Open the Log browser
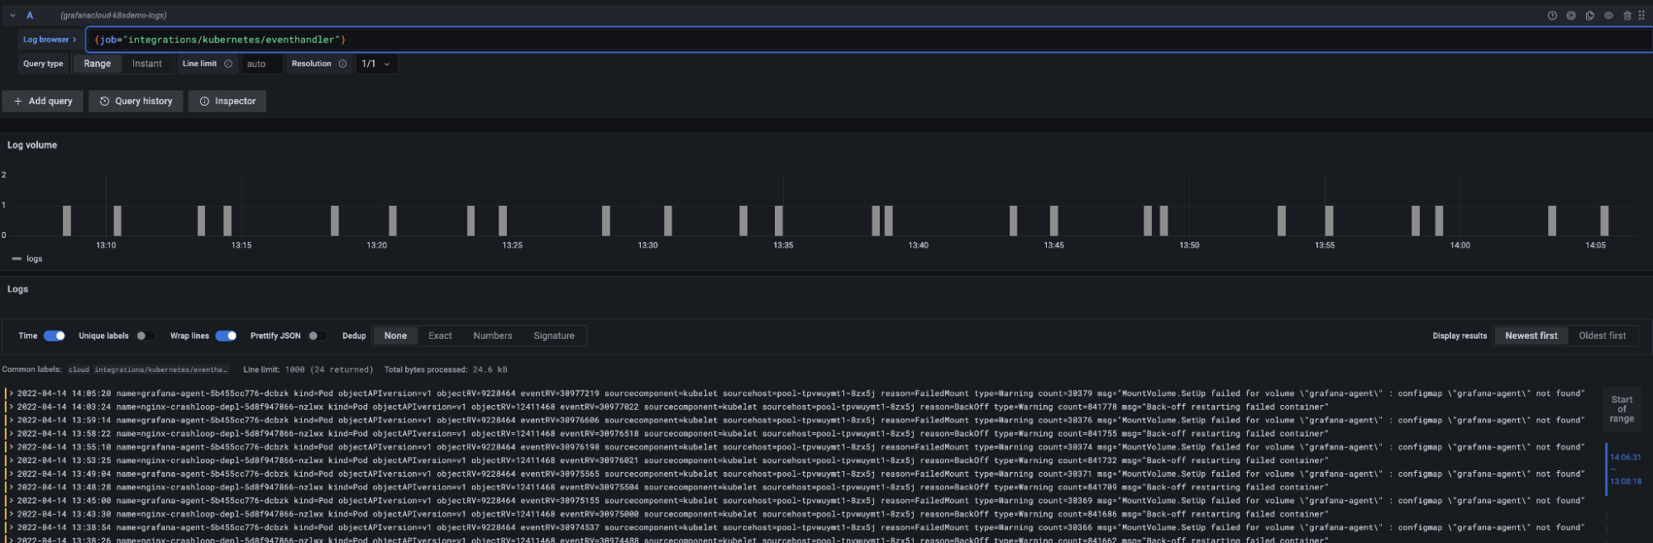Viewport: 1653px width, 543px height. [x=50, y=40]
